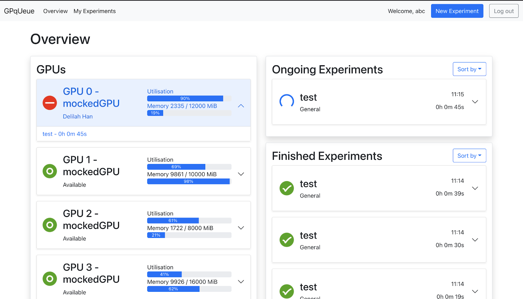Expand the ongoing test experiment at 11:15
The height and width of the screenshot is (299, 523).
coord(475,102)
